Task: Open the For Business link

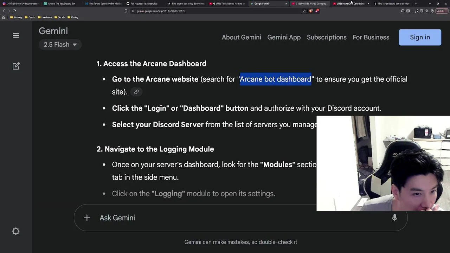Action: pyautogui.click(x=371, y=37)
